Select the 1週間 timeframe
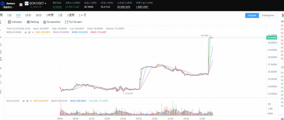284x120 pixels. (x=71, y=15)
